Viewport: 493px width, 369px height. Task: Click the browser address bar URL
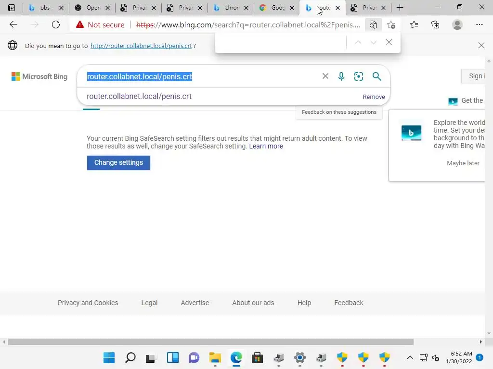point(248,25)
